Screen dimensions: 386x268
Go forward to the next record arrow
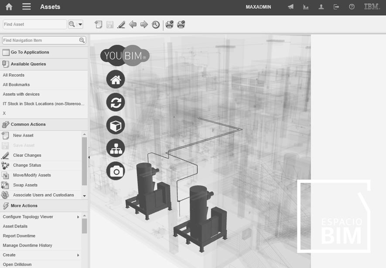(144, 24)
